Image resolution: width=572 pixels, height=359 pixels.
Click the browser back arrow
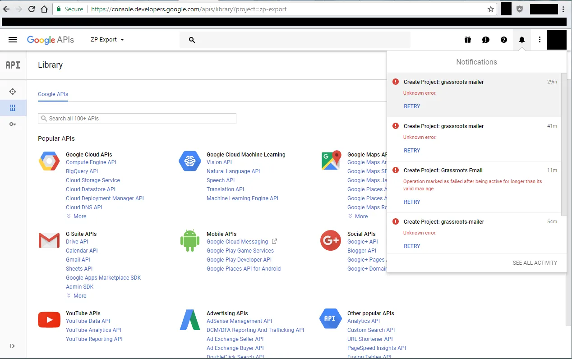click(6, 9)
